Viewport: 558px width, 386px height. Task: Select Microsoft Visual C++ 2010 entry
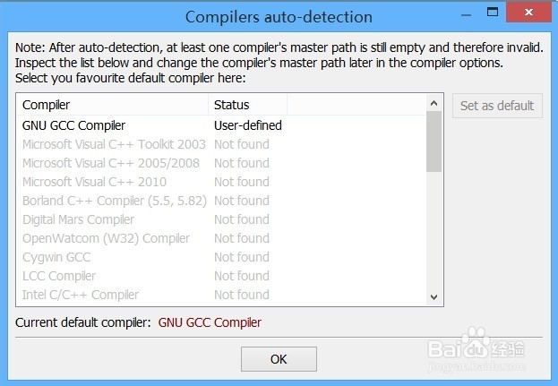(221, 182)
